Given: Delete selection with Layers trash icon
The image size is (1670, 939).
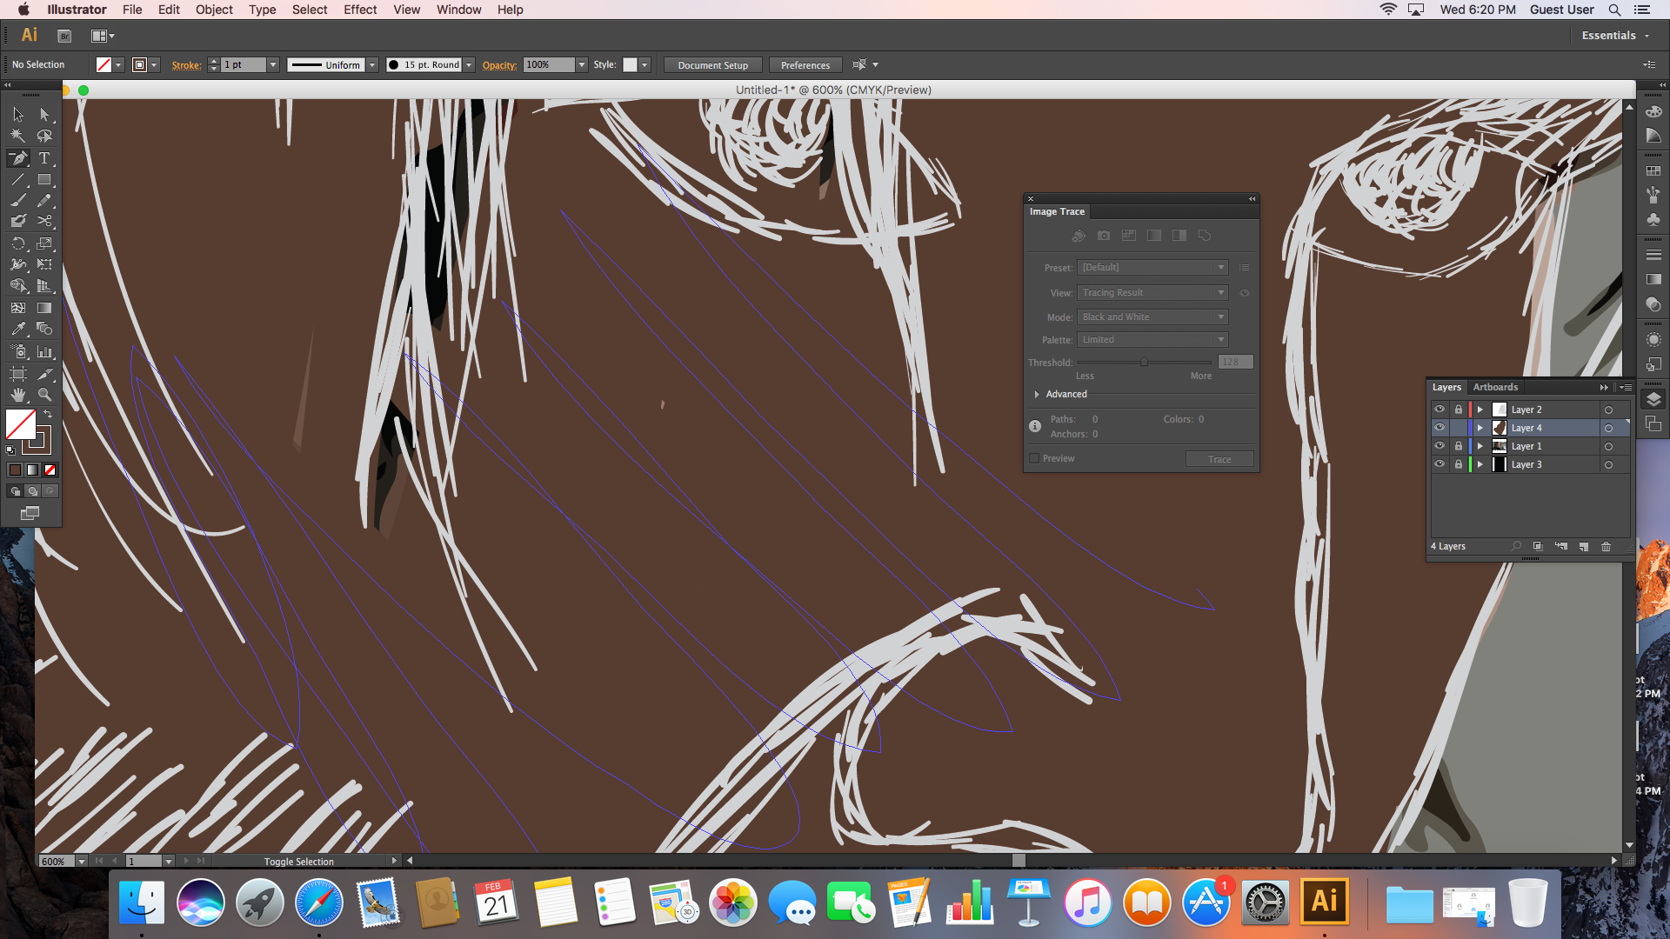Looking at the screenshot, I should point(1606,547).
